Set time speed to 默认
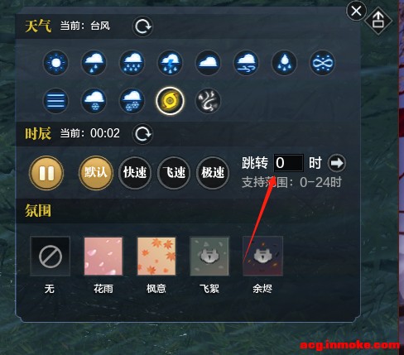This screenshot has width=404, height=355. tap(96, 173)
